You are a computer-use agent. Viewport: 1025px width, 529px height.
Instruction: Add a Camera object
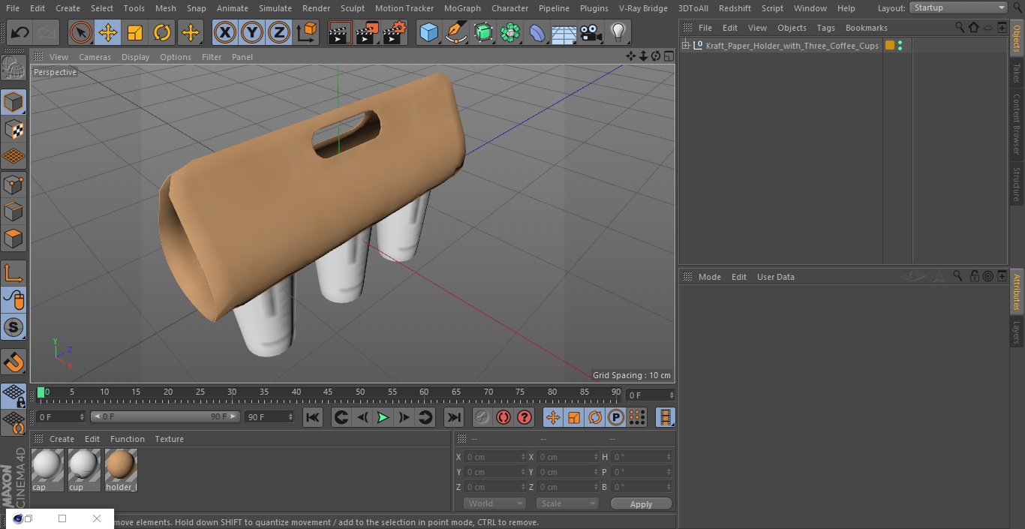tap(591, 32)
